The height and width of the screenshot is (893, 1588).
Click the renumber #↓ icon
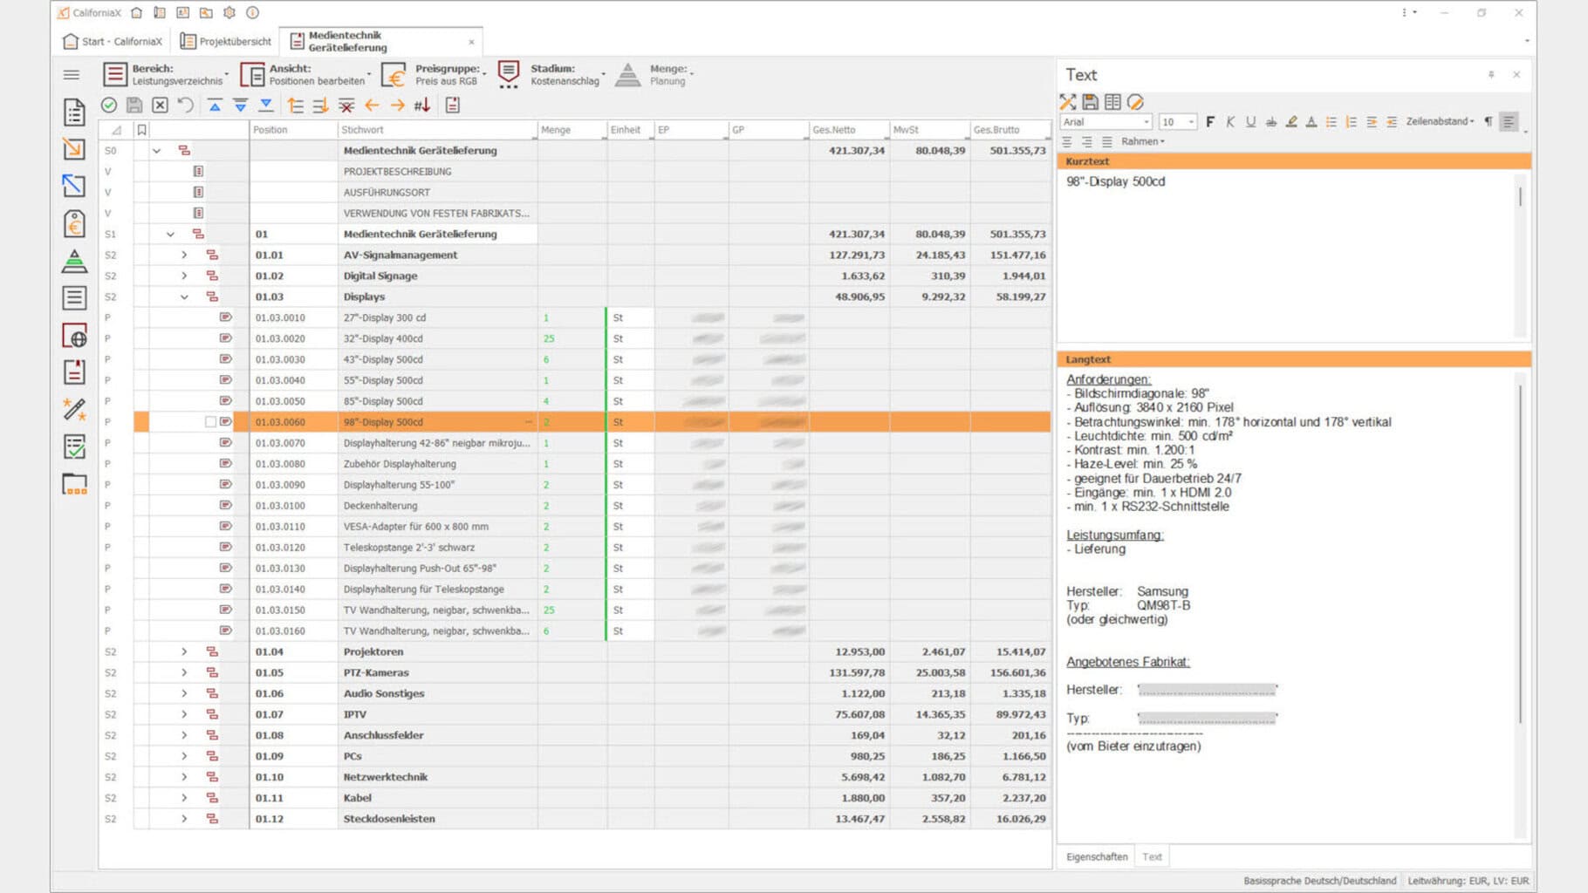pos(422,106)
